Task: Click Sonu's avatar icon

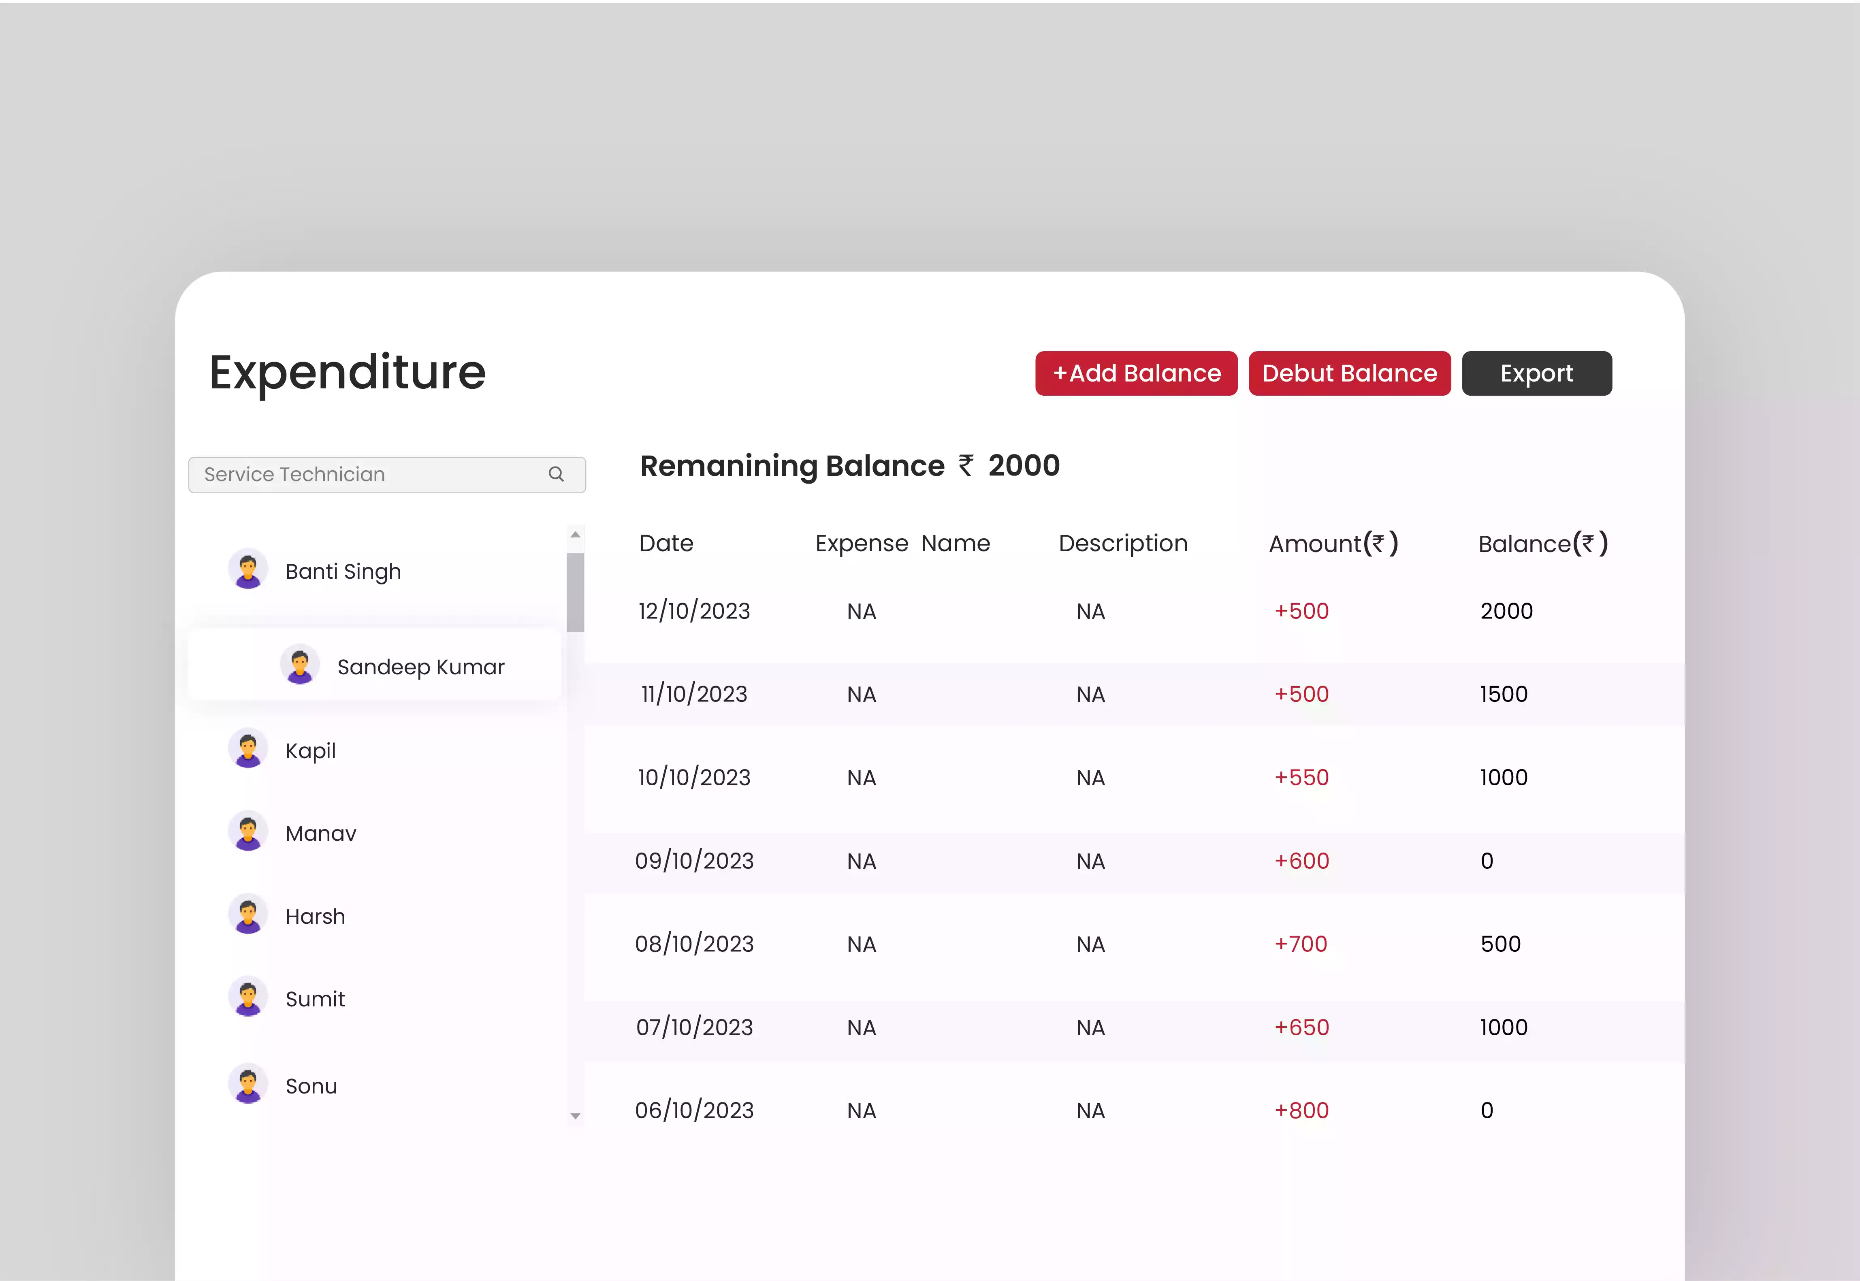Action: 248,1084
